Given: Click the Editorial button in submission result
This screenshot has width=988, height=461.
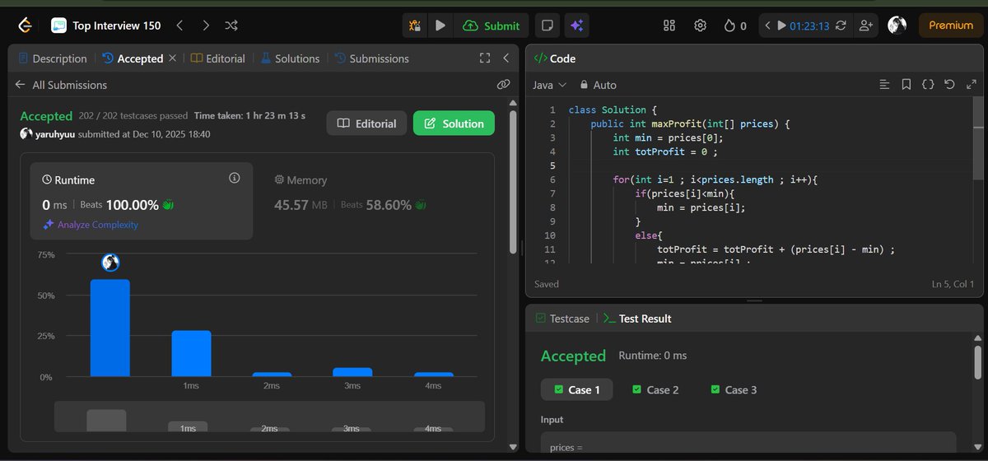Looking at the screenshot, I should (x=367, y=123).
